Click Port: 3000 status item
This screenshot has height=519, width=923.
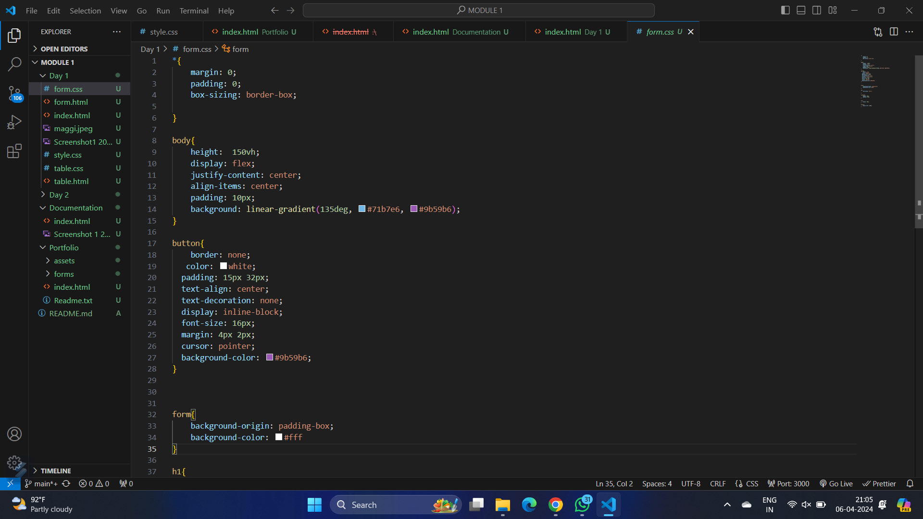click(x=788, y=483)
